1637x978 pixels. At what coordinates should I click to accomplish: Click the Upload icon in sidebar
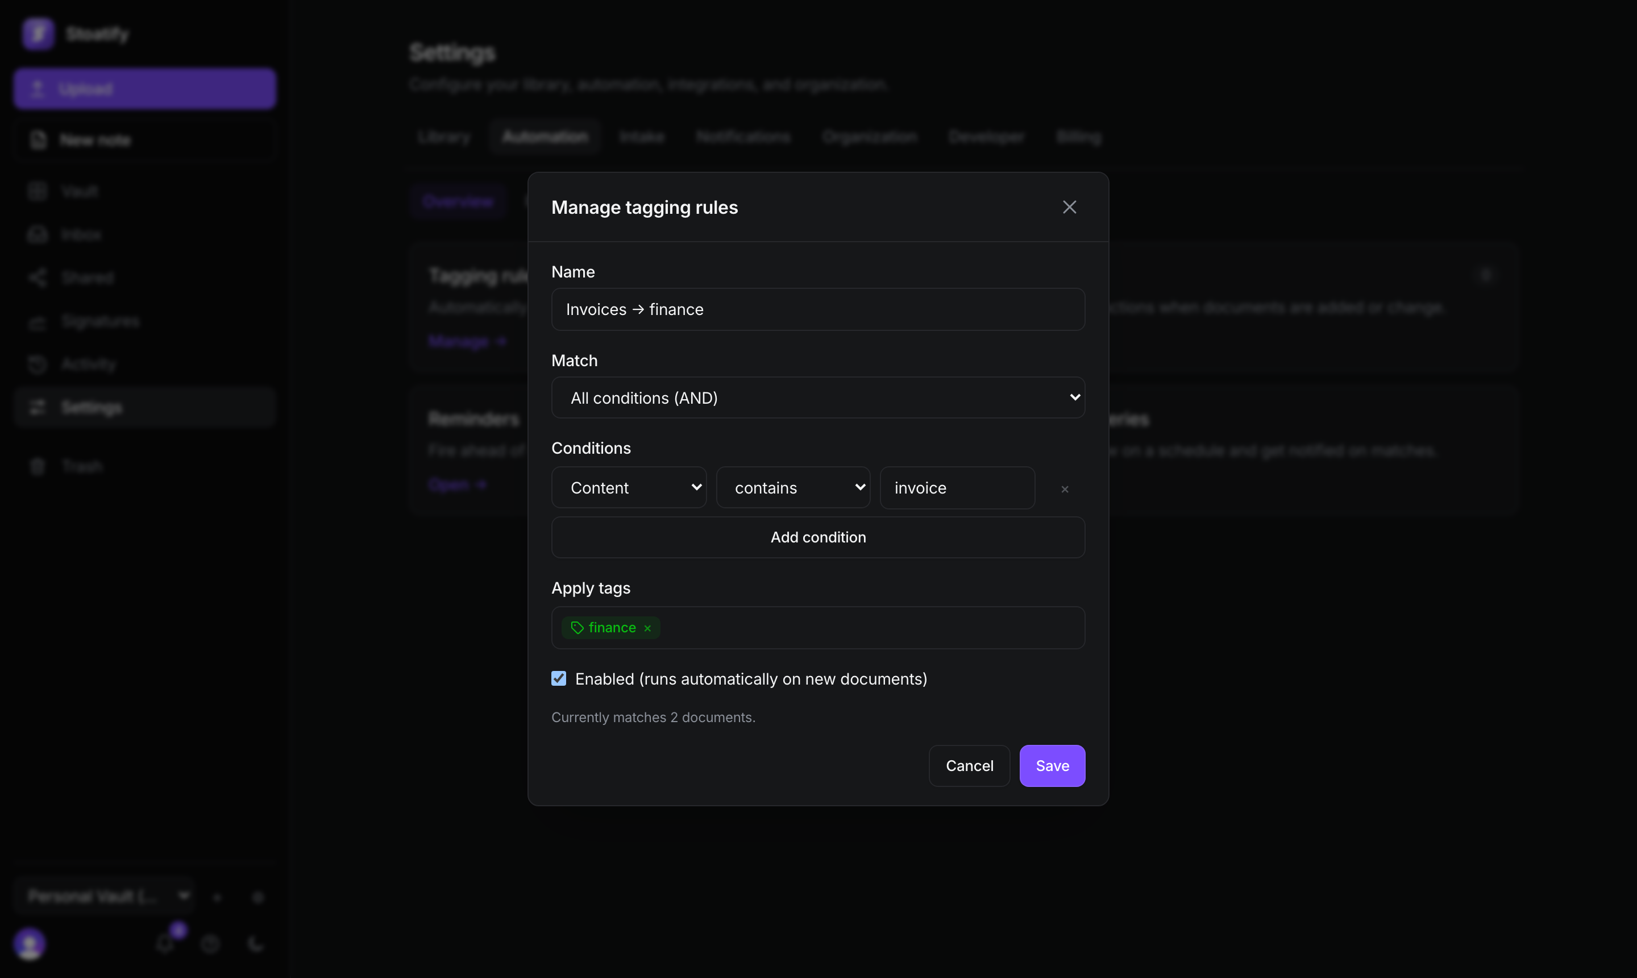coord(38,88)
